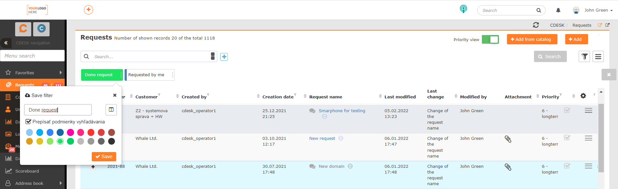Click the magnifier in the top search box
The width and height of the screenshot is (618, 189).
[538, 10]
